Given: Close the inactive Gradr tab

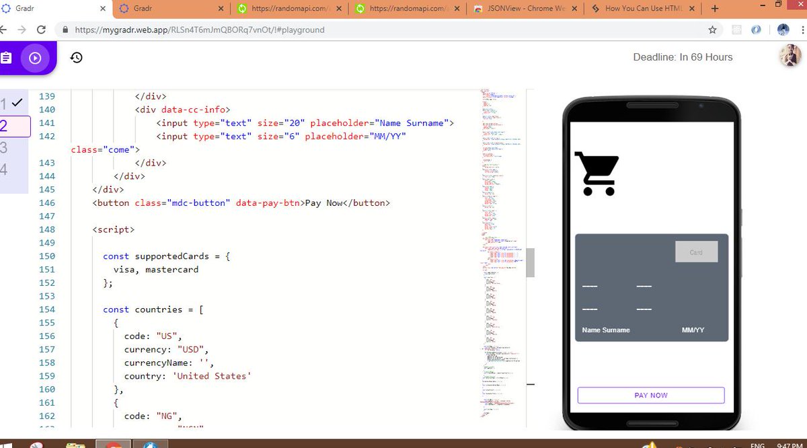Looking at the screenshot, I should [x=221, y=9].
